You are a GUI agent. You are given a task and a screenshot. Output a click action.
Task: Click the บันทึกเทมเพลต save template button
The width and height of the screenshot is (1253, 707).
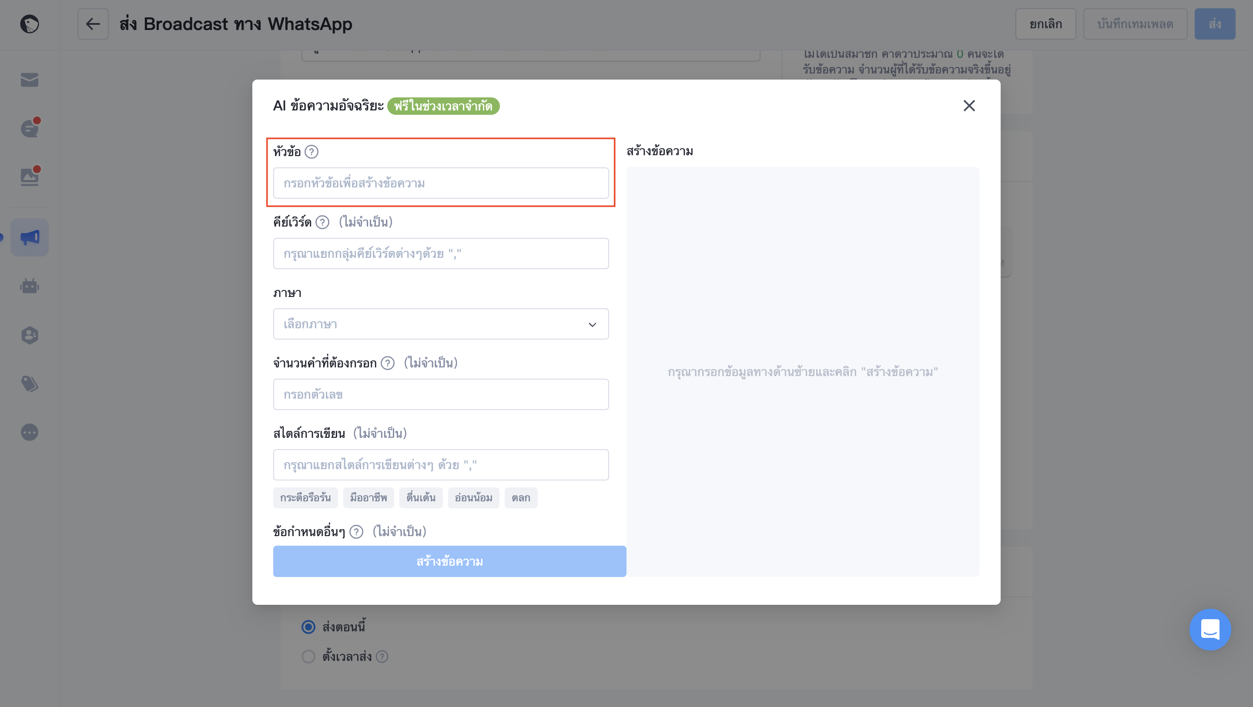tap(1135, 24)
